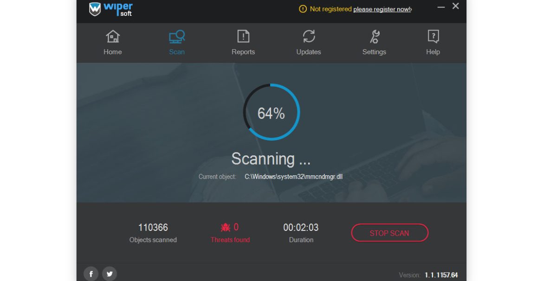
Task: Minimize the WiperSoft window
Action: pos(441,7)
